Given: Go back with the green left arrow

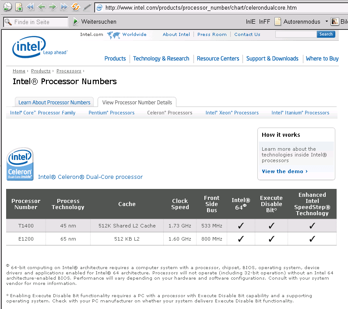Looking at the screenshot, I should (42, 7).
